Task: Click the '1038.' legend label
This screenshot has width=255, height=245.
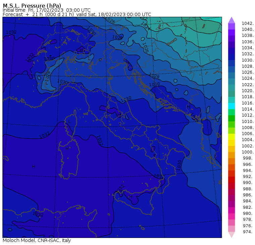Action: 248,36
